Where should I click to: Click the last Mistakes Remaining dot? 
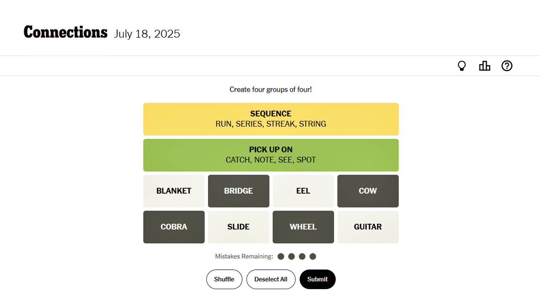point(313,256)
